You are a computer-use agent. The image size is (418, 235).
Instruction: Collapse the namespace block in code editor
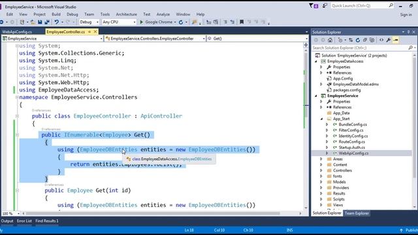pyautogui.click(x=17, y=97)
